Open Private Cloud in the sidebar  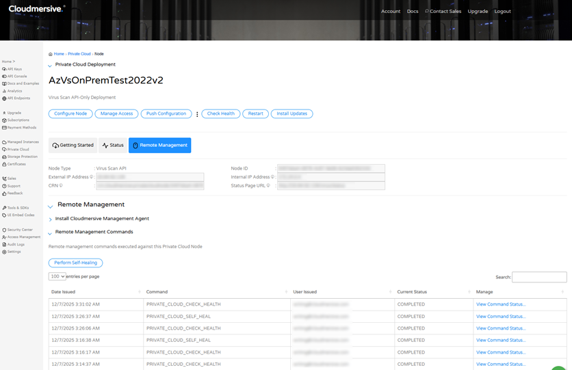coord(15,149)
